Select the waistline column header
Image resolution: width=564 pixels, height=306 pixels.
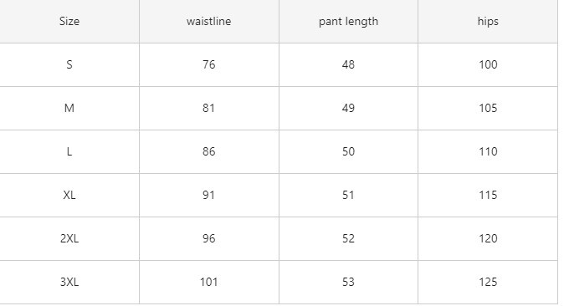pyautogui.click(x=209, y=21)
